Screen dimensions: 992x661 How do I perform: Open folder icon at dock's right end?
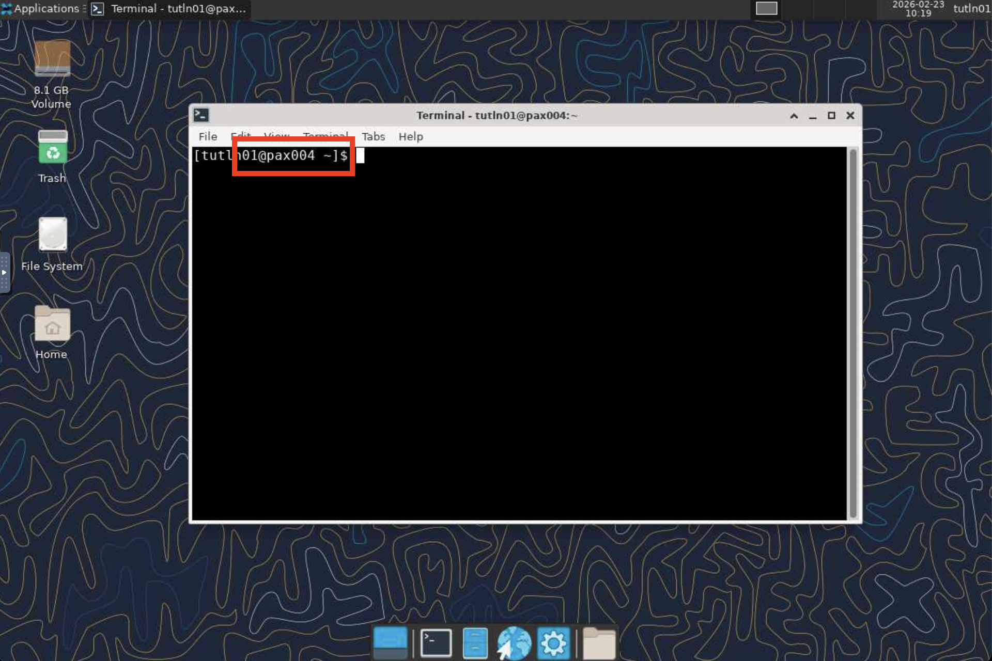[599, 643]
